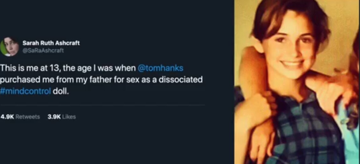
Task: View the 3.9K likes count
Action: (x=54, y=117)
